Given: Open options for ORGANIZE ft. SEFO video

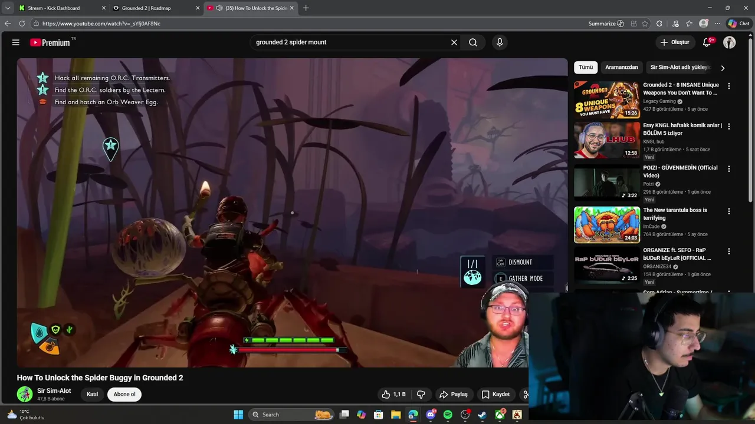Looking at the screenshot, I should [x=729, y=251].
